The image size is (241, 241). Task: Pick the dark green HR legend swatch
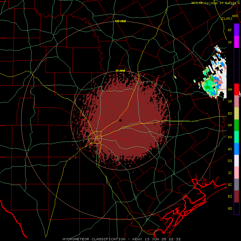point(236,125)
